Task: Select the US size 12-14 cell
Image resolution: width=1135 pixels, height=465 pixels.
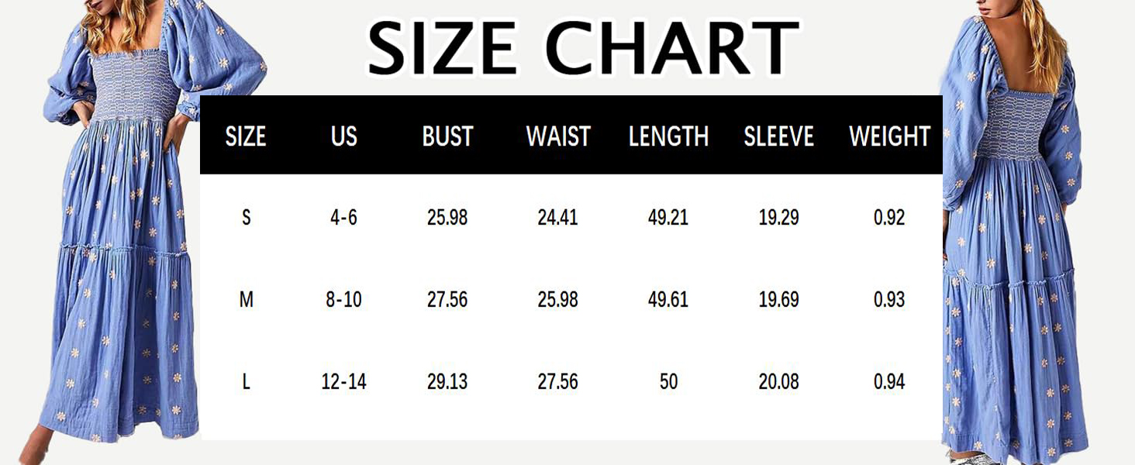Action: (343, 382)
